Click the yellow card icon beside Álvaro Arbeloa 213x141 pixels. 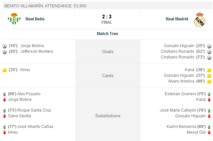pyautogui.click(x=209, y=82)
